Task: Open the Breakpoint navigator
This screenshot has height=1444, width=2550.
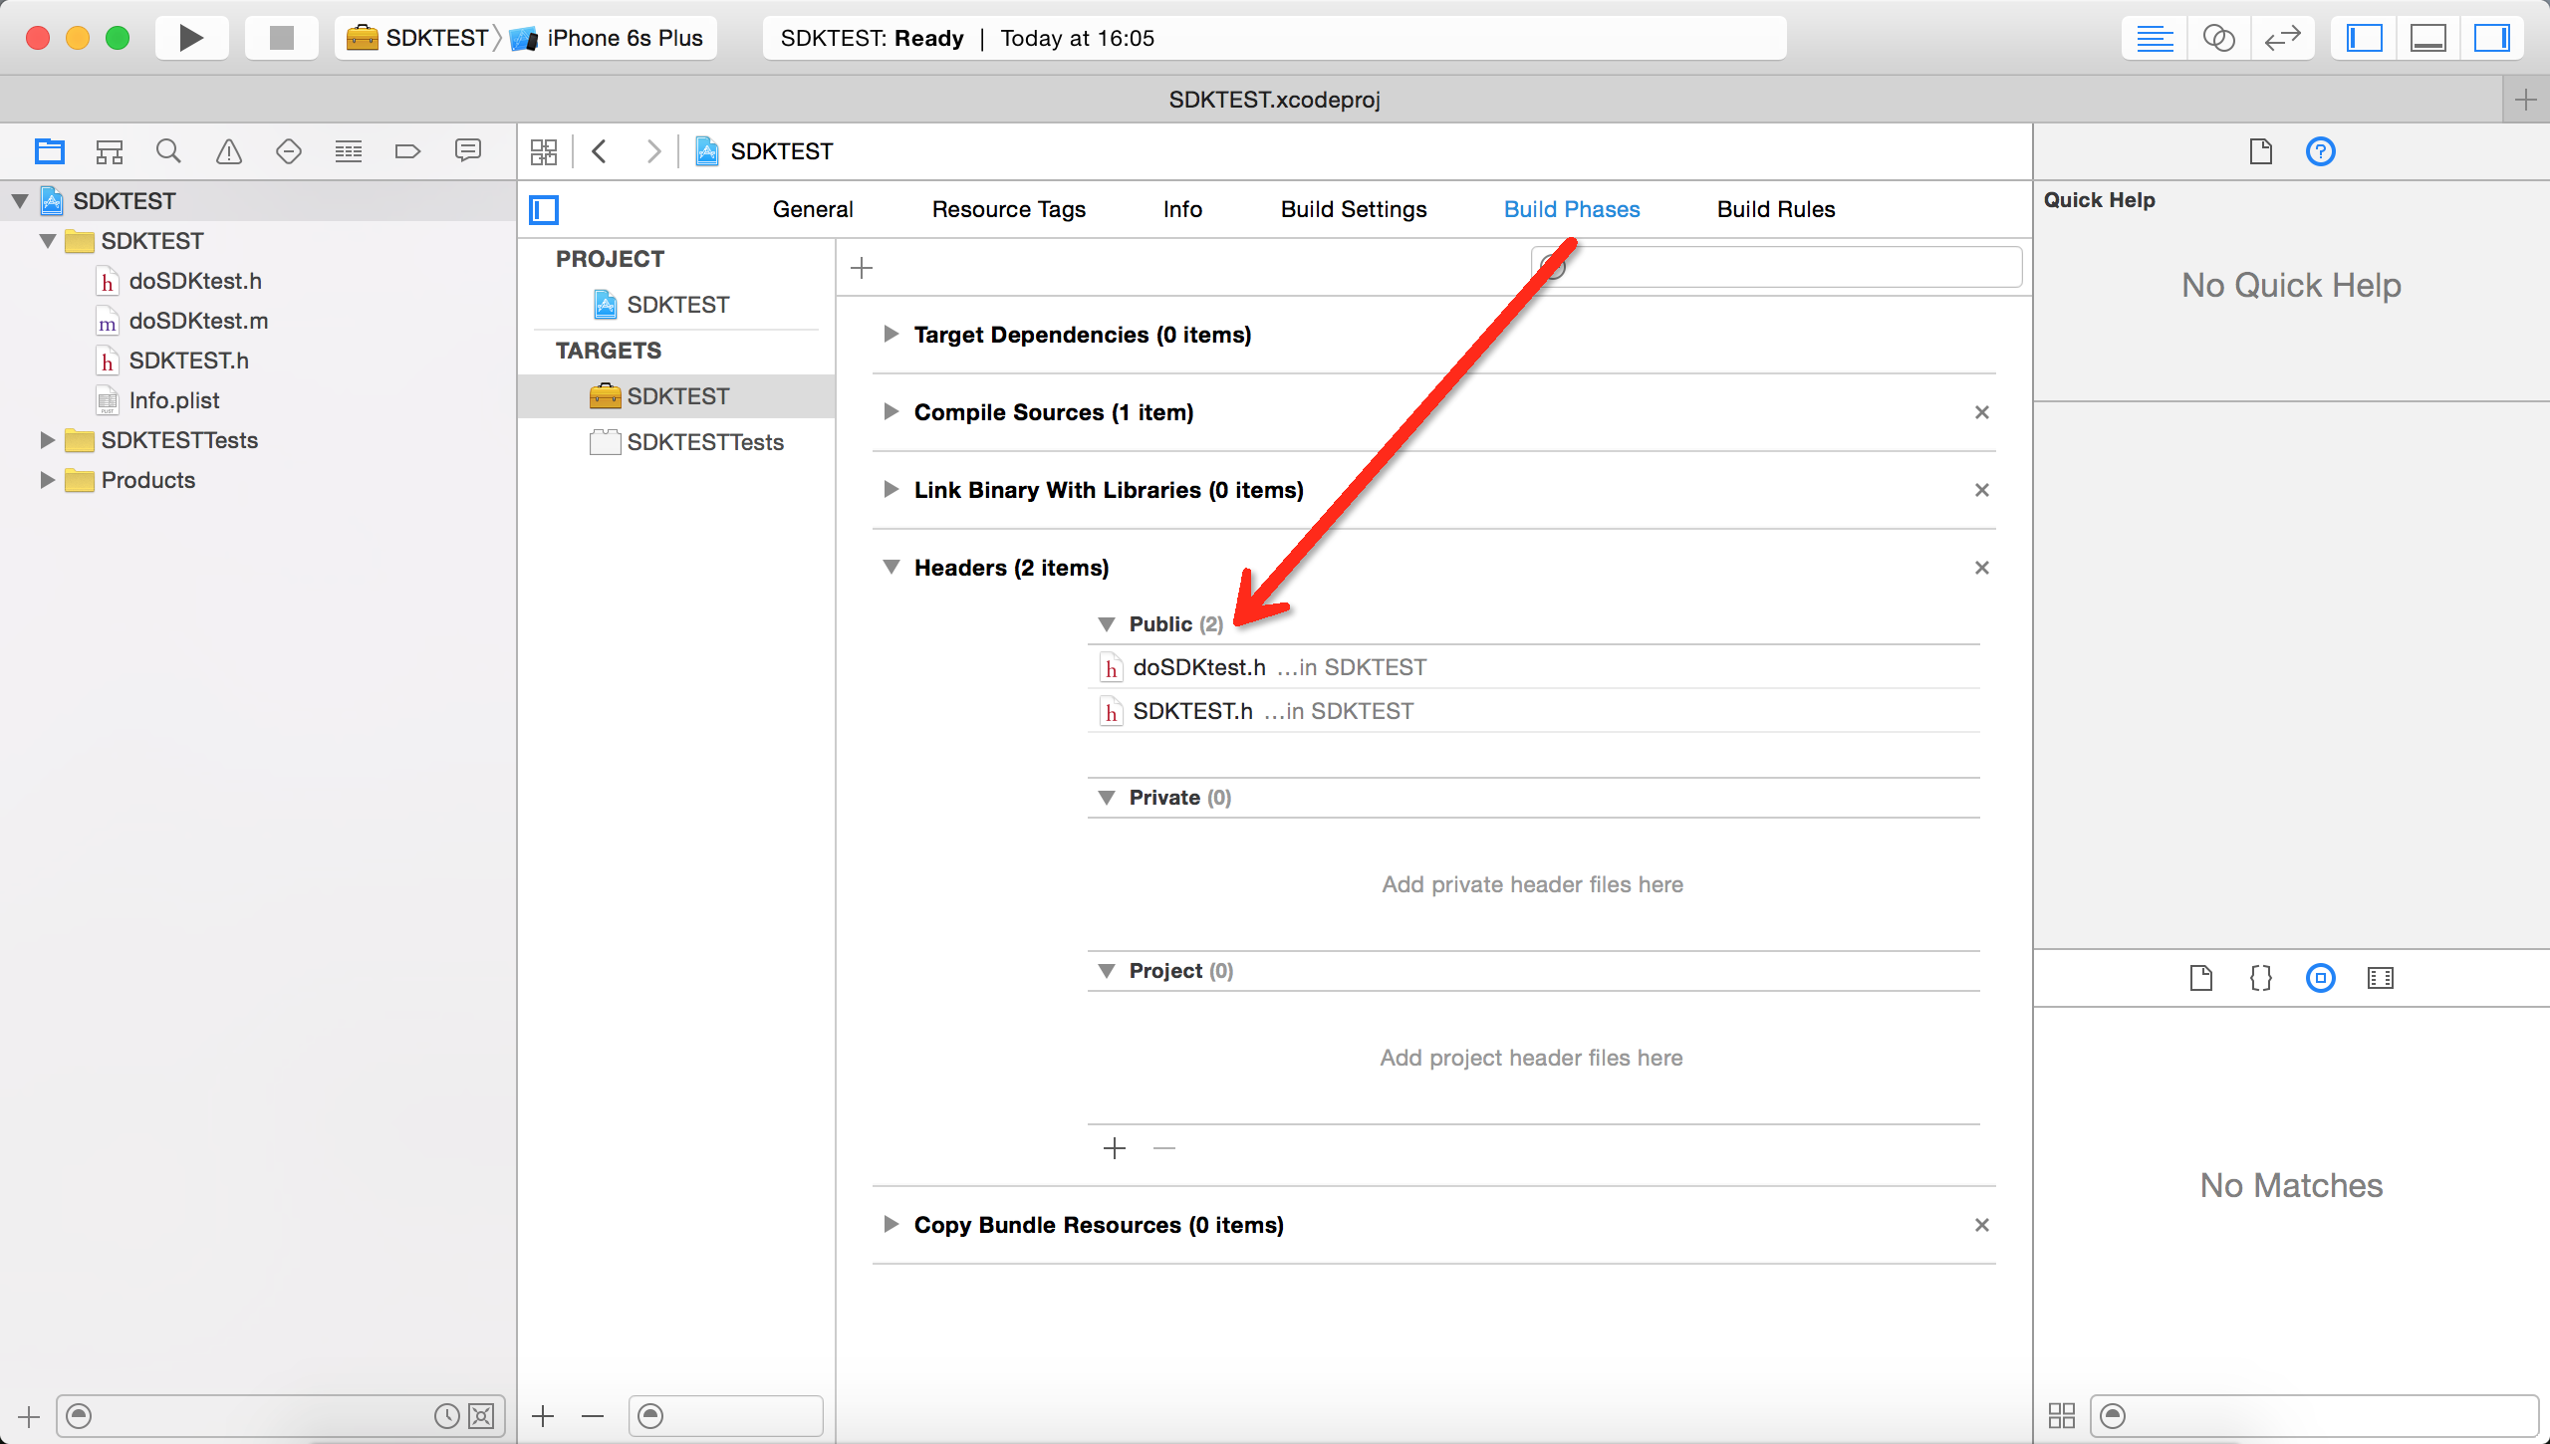Action: 408,151
